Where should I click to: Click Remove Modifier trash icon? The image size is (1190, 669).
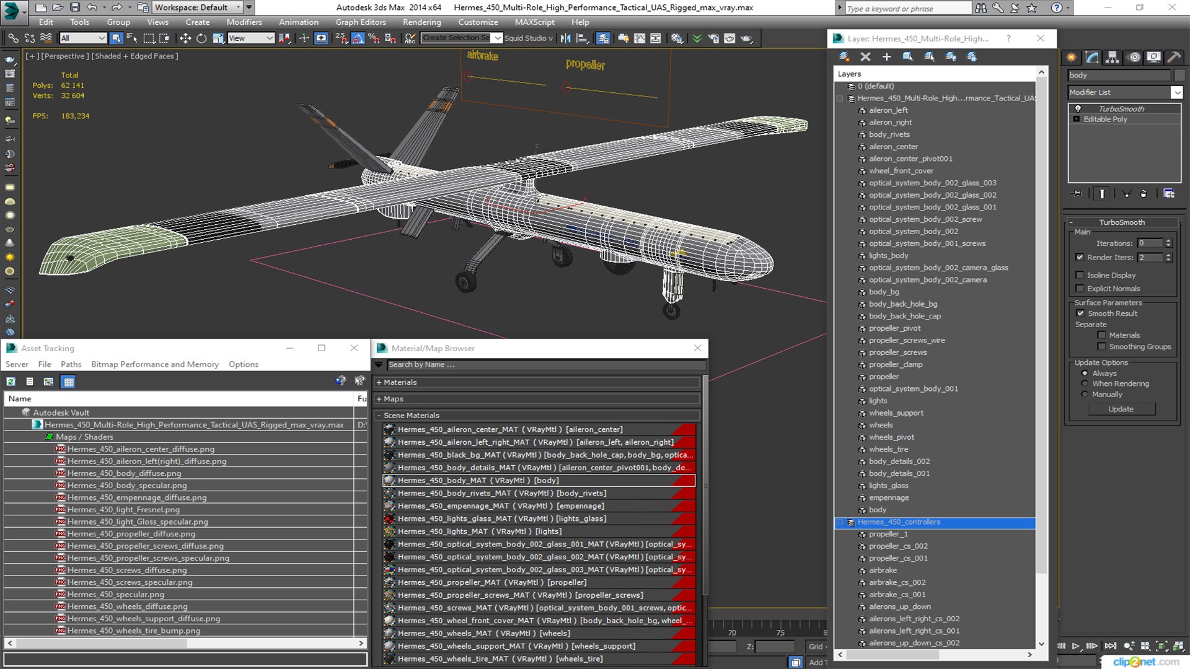[1144, 194]
